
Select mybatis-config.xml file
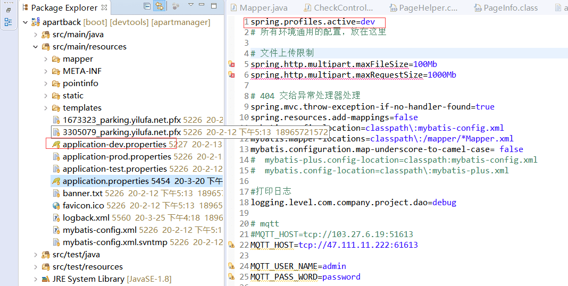99,230
